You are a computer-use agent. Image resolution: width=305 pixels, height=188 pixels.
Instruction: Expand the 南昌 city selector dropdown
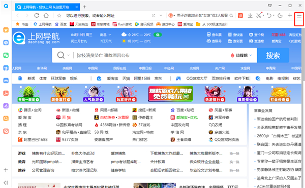click(105, 34)
